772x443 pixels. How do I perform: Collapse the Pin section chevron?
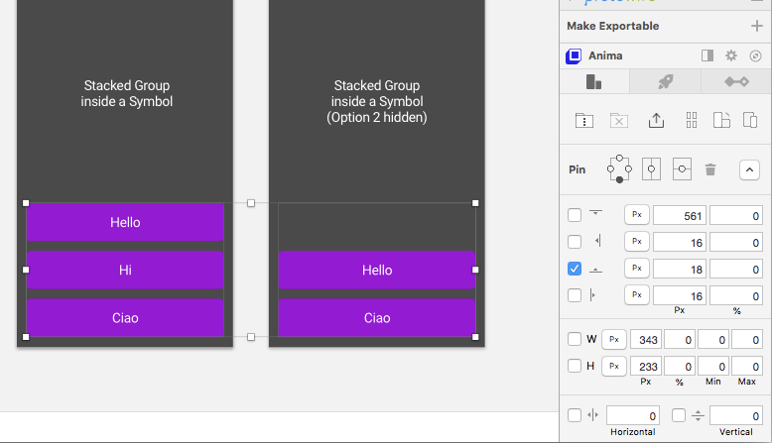pyautogui.click(x=749, y=169)
